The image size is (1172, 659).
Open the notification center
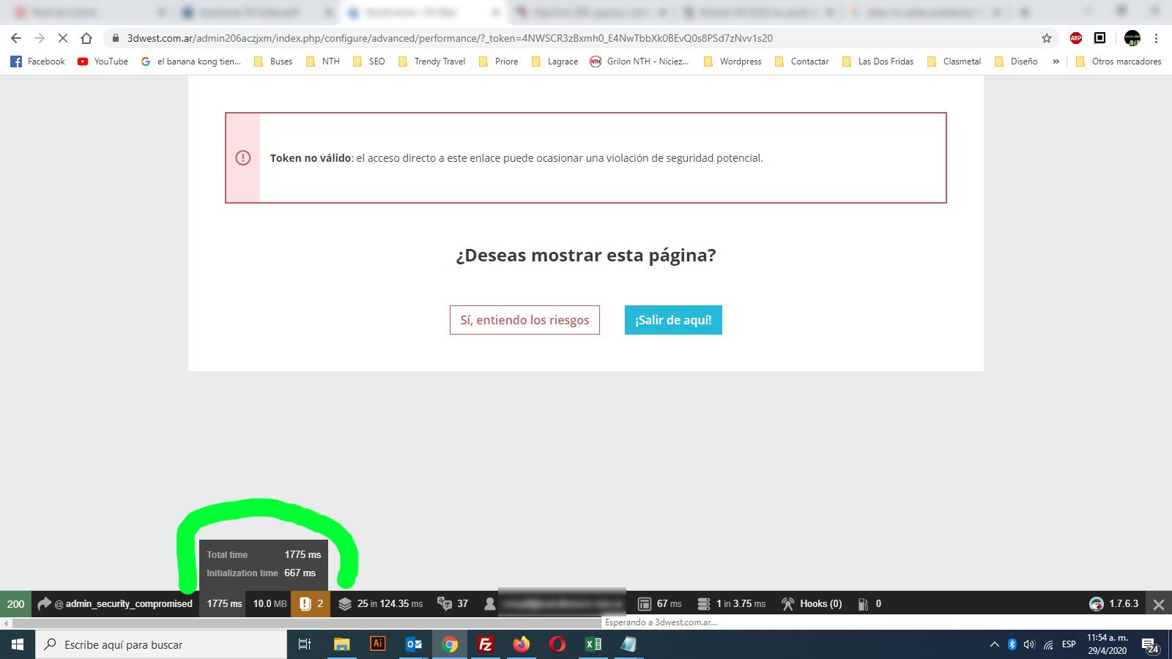point(1149,644)
